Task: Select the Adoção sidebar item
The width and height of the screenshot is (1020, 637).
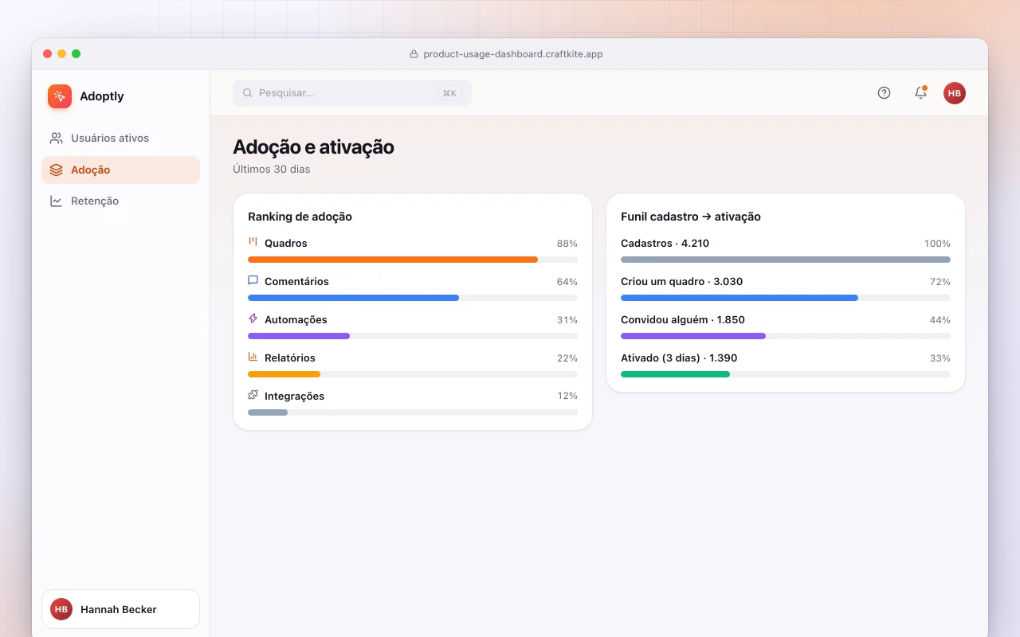Action: coord(120,170)
